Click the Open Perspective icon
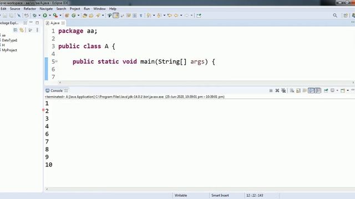355x199 pixels. [x=346, y=15]
